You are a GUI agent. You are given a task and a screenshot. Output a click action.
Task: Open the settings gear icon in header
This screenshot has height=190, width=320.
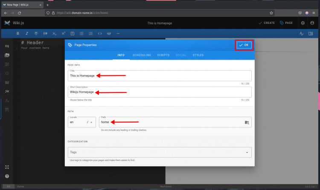tap(303, 23)
